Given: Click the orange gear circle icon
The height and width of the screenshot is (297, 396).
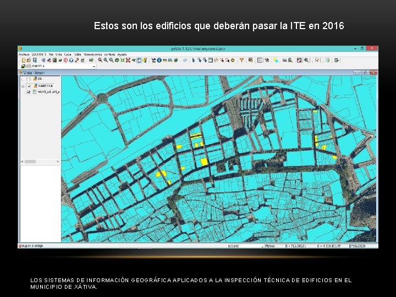Looking at the screenshot, I should coord(233,60).
